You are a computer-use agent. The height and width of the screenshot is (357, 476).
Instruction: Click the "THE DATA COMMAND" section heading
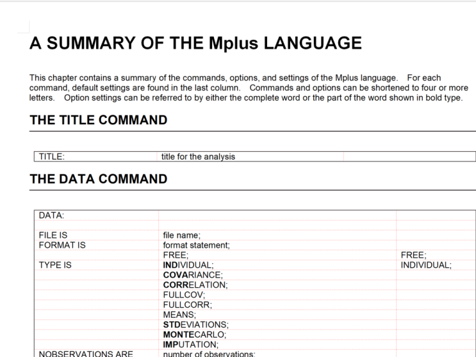pos(98,180)
